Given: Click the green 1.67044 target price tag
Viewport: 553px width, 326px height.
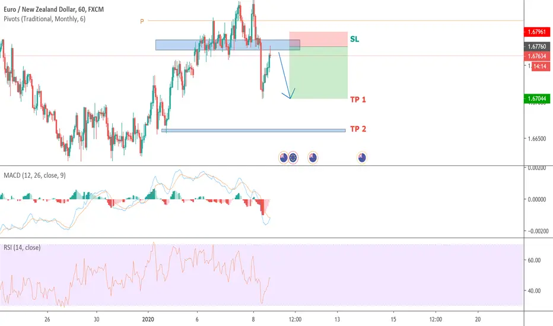Looking at the screenshot, I should tap(537, 98).
